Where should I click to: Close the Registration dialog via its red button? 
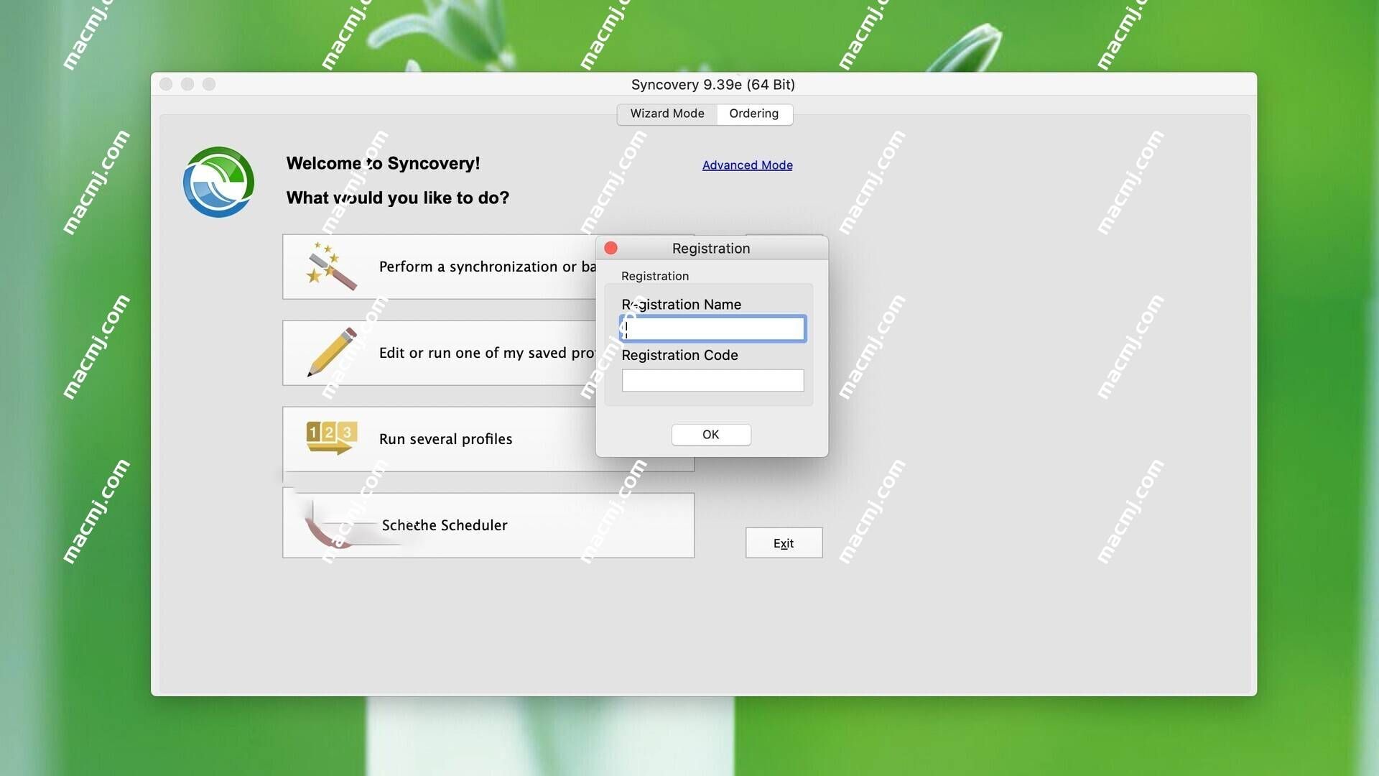click(x=611, y=248)
